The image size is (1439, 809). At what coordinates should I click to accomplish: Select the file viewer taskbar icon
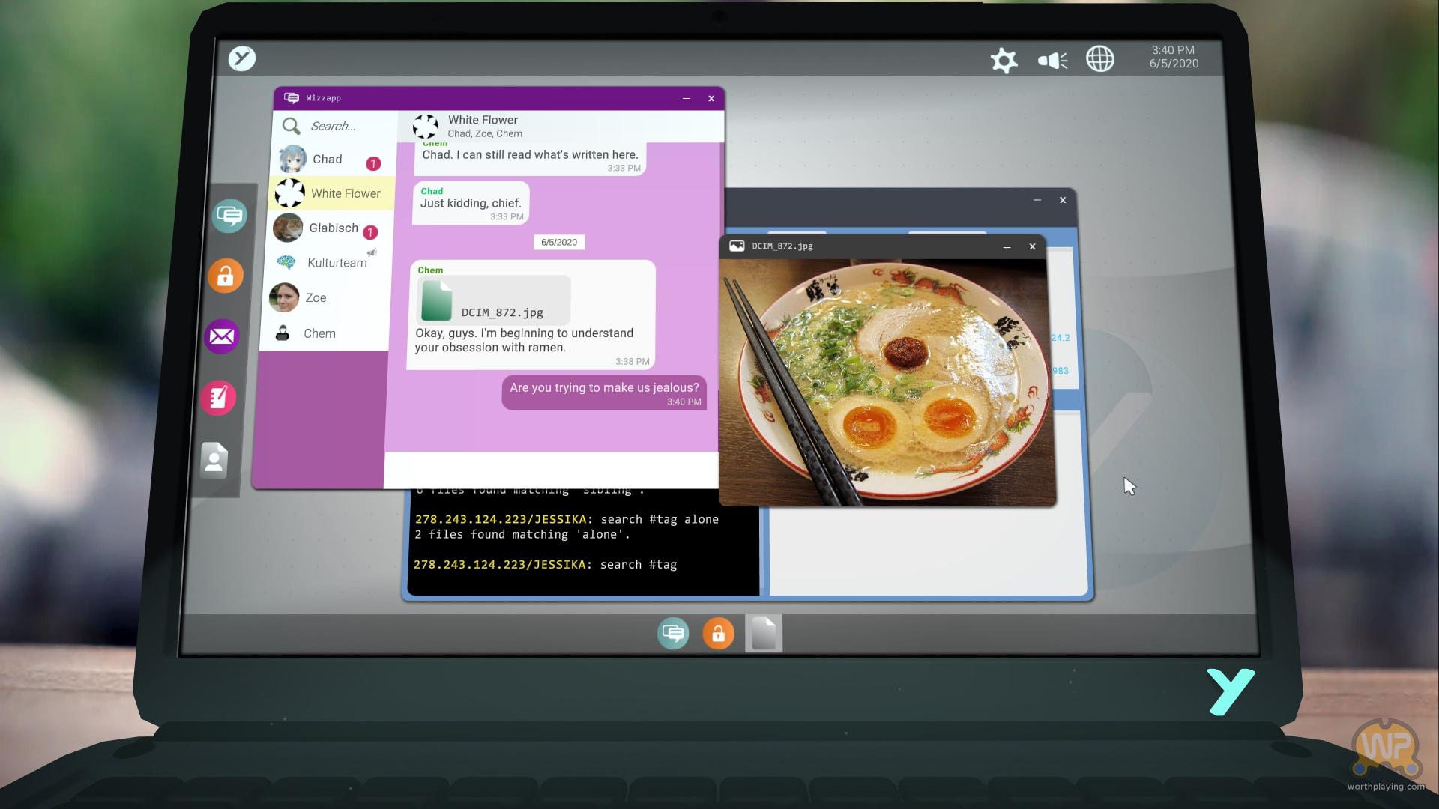(764, 634)
